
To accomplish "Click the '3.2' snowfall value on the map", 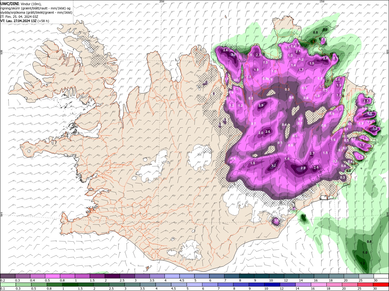I will pos(273,166).
